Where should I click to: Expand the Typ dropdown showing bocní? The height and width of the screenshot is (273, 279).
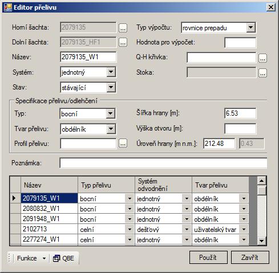111,113
